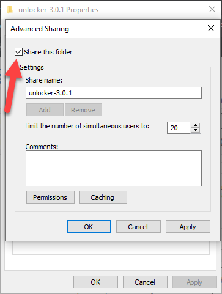The height and width of the screenshot is (294, 222).
Task: Confirm Advanced Sharing with OK
Action: click(89, 226)
